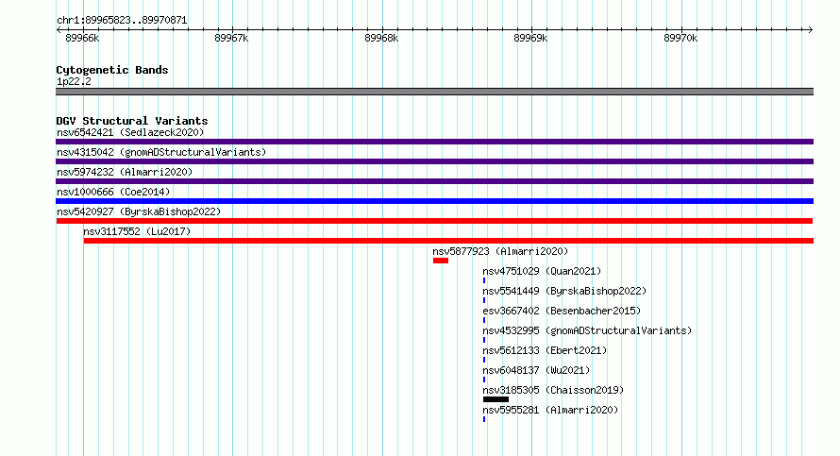Viewport: 840px width, 456px height.
Task: Click the right arrow end of the ruler
Action: [811, 29]
